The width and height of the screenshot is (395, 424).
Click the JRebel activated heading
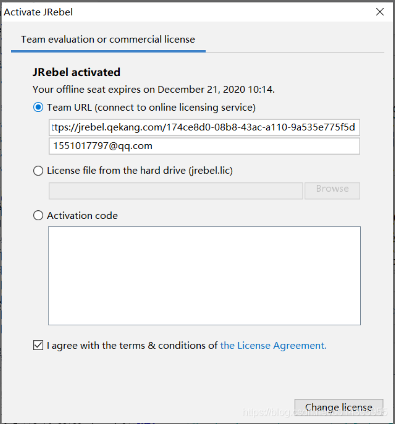pos(76,72)
